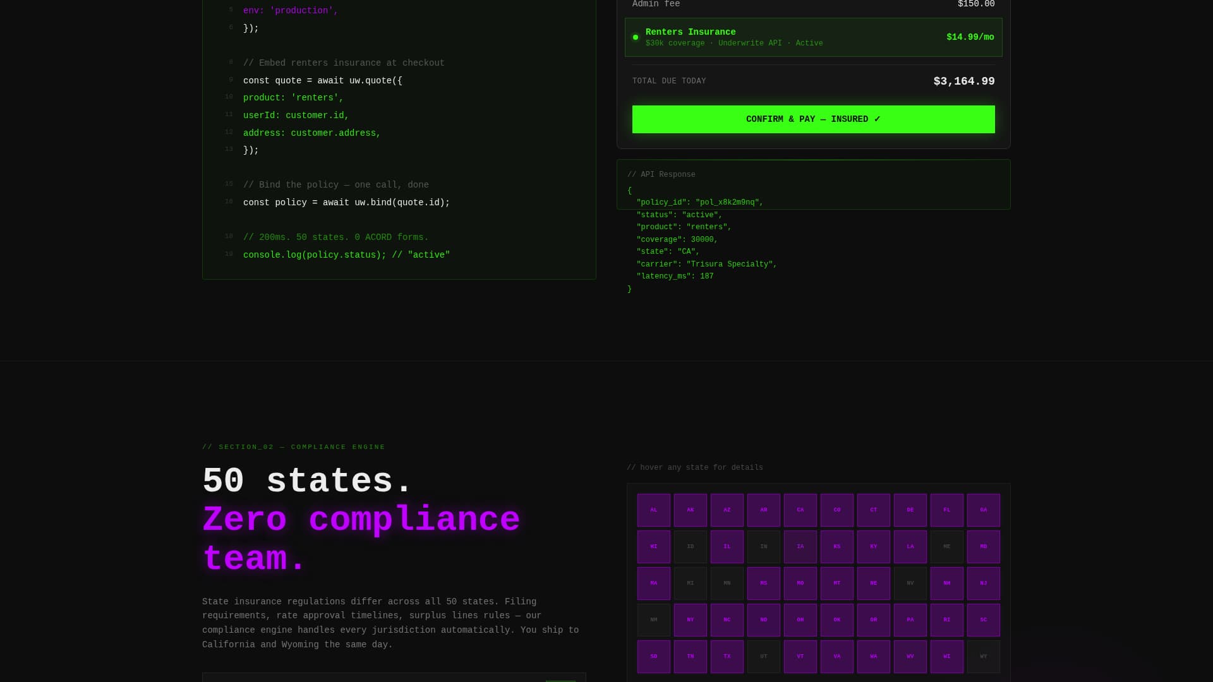Click the $14.99/mo price
This screenshot has height=682, width=1213.
point(970,37)
